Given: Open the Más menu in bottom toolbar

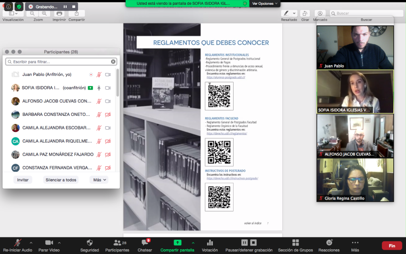Looking at the screenshot, I should point(355,242).
